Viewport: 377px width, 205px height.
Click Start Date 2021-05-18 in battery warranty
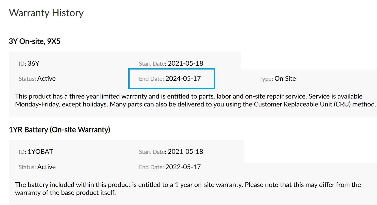pyautogui.click(x=185, y=151)
